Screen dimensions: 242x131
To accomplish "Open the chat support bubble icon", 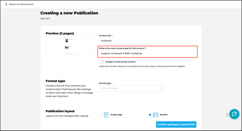I will point(234,114).
